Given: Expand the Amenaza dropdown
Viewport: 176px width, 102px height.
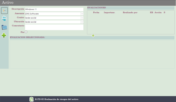Looking at the screenshot, I should coord(82,14).
